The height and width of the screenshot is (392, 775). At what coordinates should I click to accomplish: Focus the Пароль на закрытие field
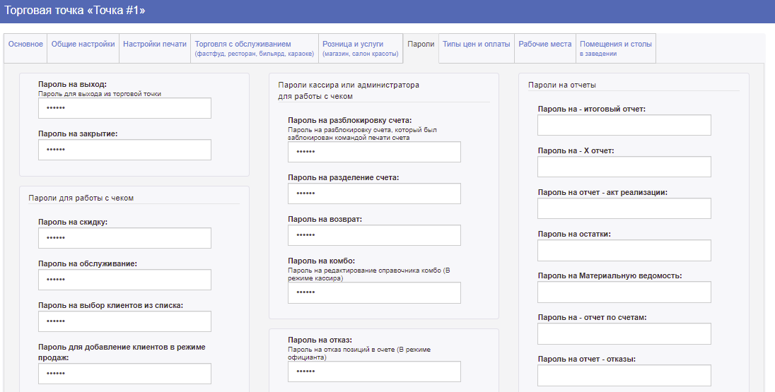click(124, 150)
